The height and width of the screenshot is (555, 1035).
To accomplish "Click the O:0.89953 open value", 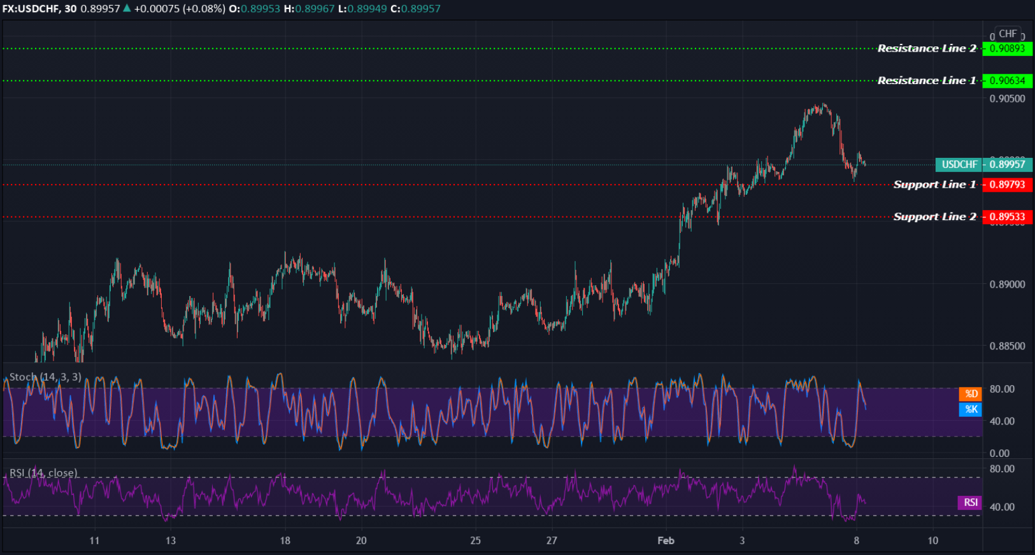I will 254,9.
